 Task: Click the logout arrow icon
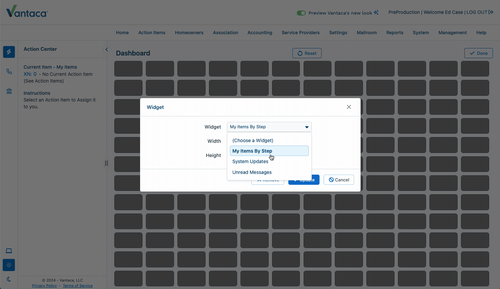click(x=491, y=12)
